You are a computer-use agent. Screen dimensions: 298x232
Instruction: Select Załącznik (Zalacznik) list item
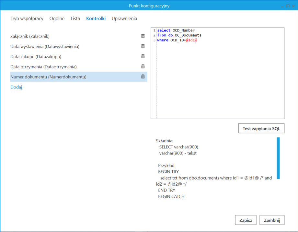point(30,36)
